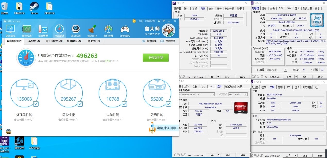This screenshot has height=158, width=327.
Task: Switch to the 处理器排行榜 tab in Ludashi
Action: (74, 41)
